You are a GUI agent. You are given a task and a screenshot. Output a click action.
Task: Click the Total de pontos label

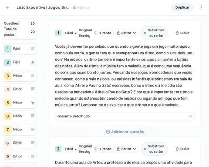pyautogui.click(x=10, y=32)
